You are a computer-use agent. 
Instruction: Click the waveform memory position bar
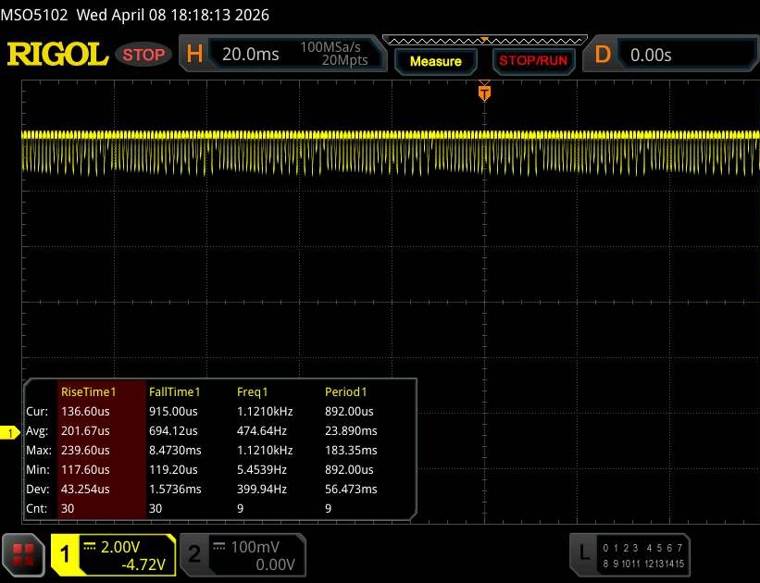click(483, 41)
